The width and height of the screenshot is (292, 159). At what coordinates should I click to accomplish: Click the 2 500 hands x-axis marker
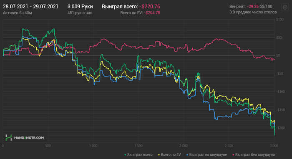(x=229, y=146)
